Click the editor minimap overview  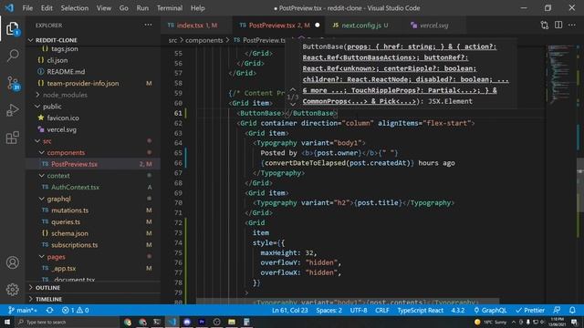(x=560, y=75)
